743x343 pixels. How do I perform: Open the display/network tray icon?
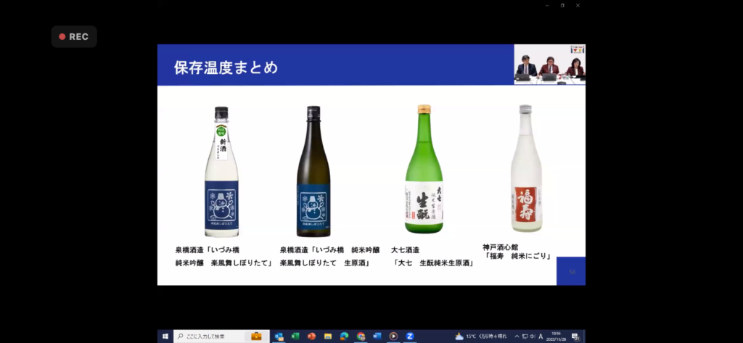pyautogui.click(x=525, y=336)
